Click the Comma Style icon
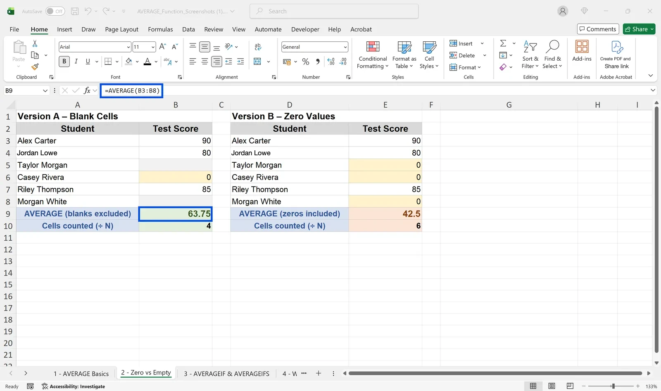 coord(318,62)
